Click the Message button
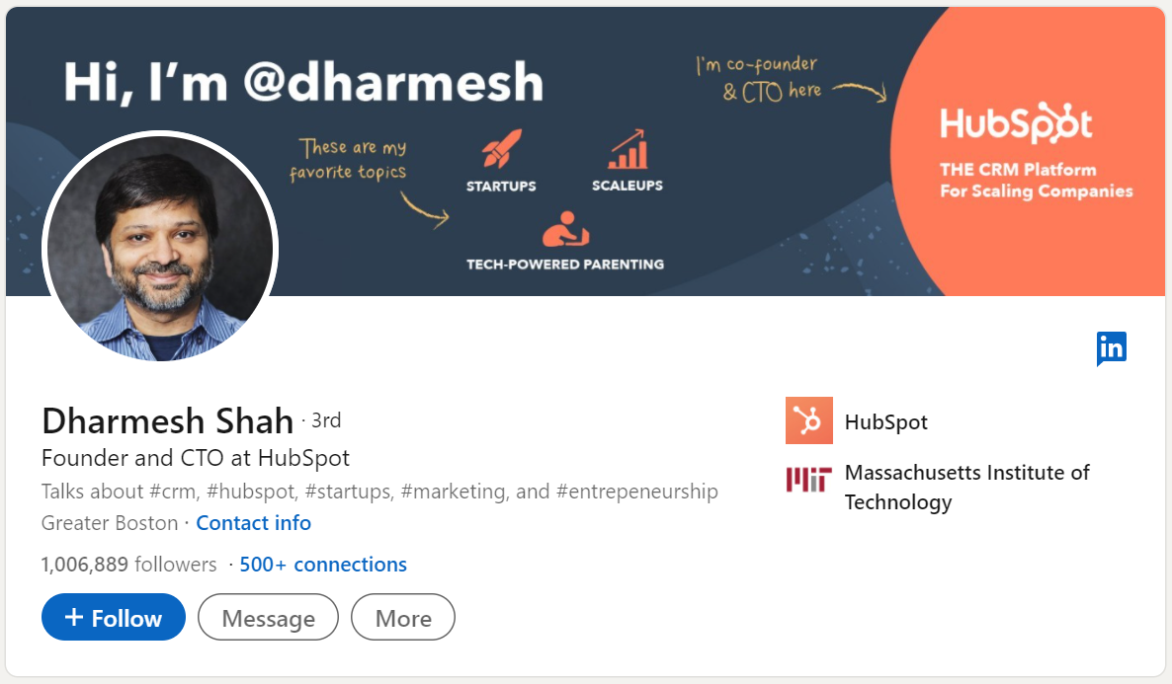 click(x=268, y=616)
